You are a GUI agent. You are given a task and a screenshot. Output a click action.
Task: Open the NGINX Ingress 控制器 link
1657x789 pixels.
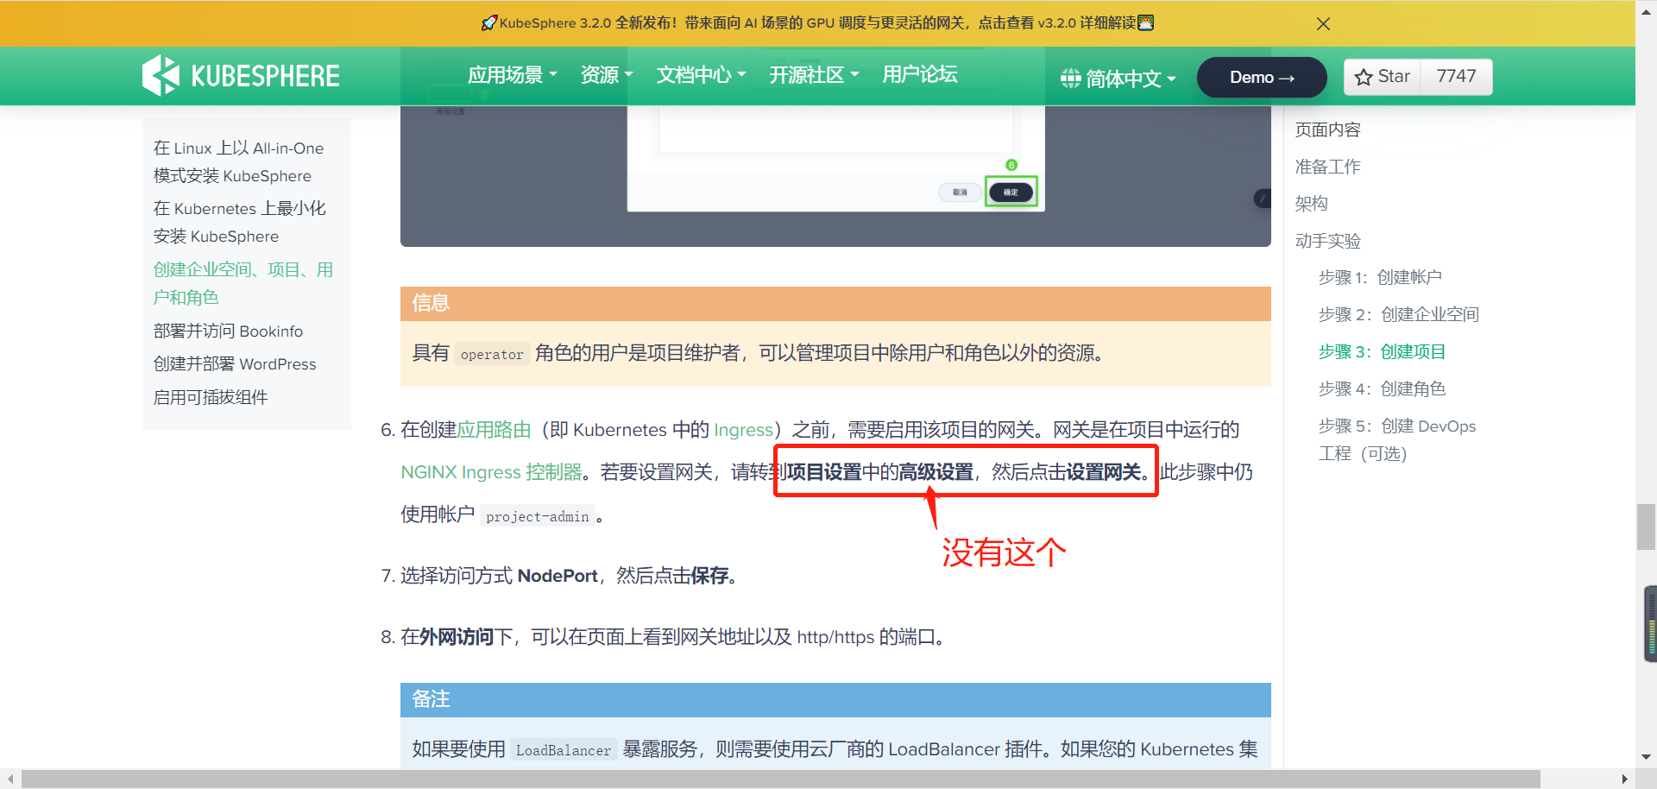[x=492, y=472]
